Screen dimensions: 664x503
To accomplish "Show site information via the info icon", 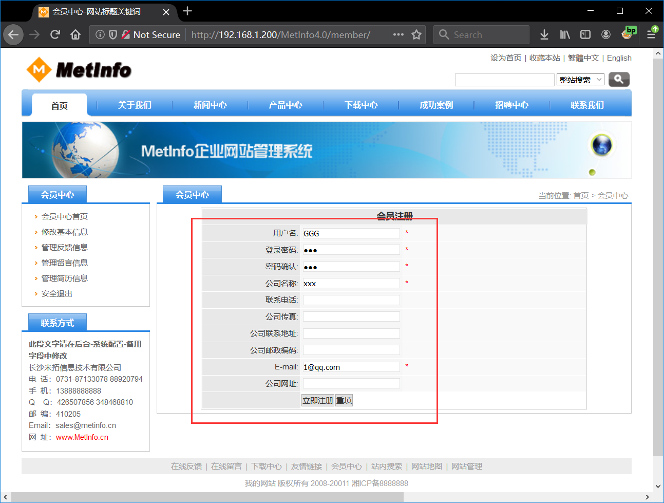I will point(100,35).
